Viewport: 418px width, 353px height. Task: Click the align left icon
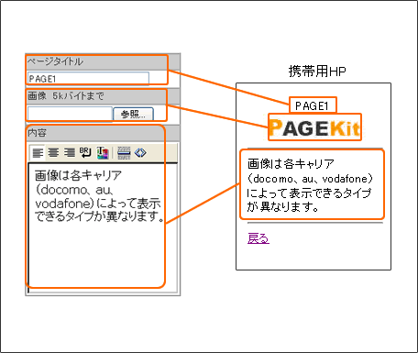click(x=38, y=152)
